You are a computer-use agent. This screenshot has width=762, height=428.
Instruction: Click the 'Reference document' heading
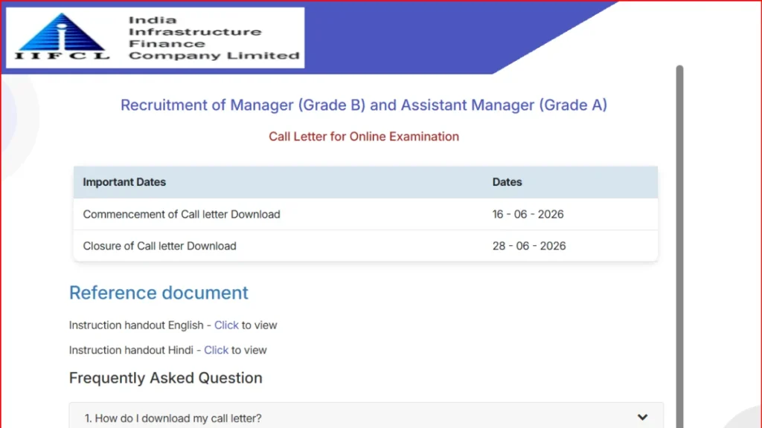[x=159, y=293]
